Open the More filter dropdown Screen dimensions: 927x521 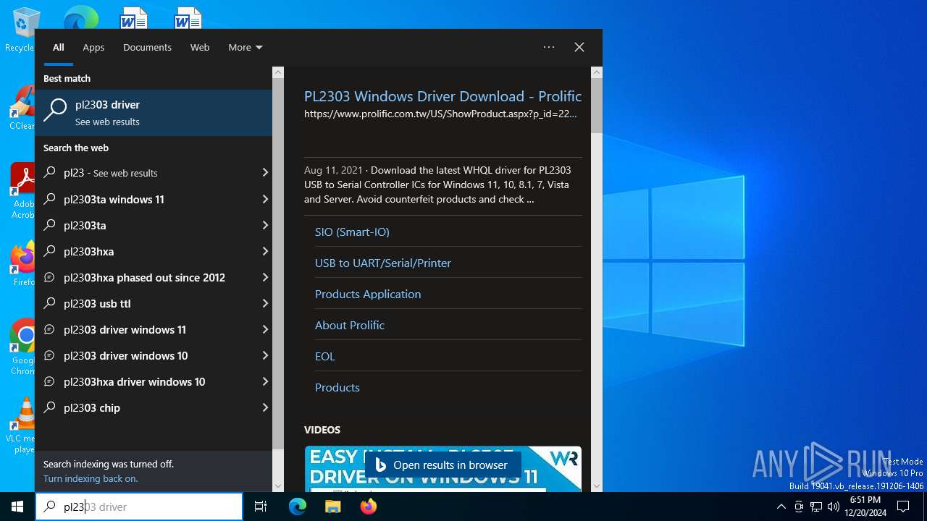pos(245,47)
